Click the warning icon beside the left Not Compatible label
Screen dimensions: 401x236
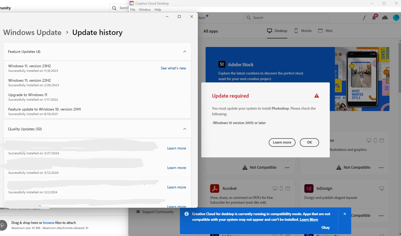[x=245, y=167]
